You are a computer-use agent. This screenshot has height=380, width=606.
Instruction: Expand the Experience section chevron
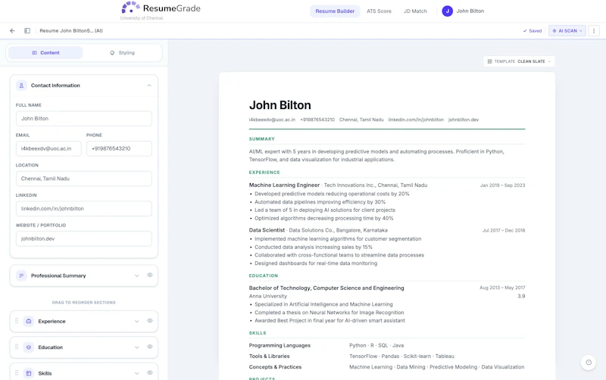click(136, 321)
